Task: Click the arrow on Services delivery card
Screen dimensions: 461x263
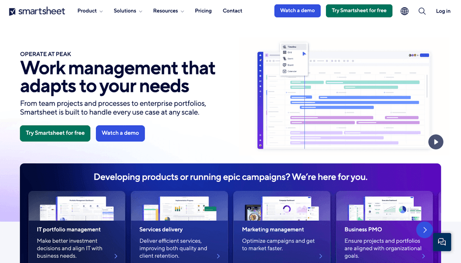Action: click(218, 256)
